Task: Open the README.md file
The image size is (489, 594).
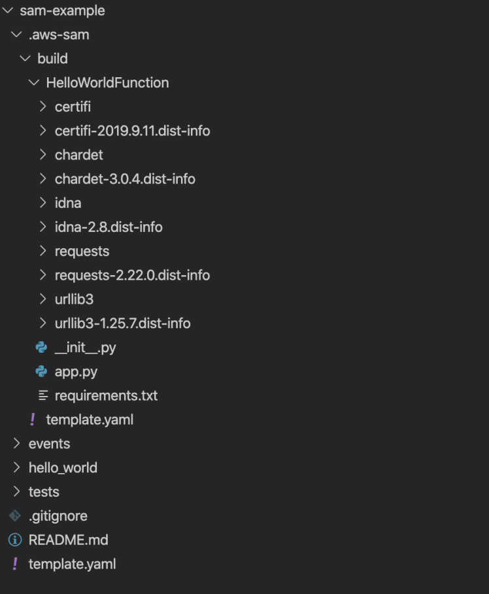Action: pos(68,540)
